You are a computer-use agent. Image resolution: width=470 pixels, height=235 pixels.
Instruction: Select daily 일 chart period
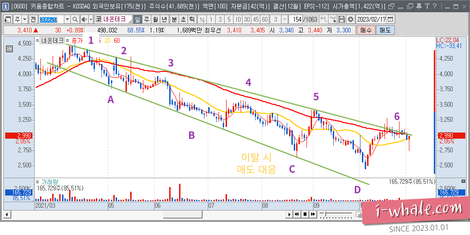pyautogui.click(x=138, y=19)
